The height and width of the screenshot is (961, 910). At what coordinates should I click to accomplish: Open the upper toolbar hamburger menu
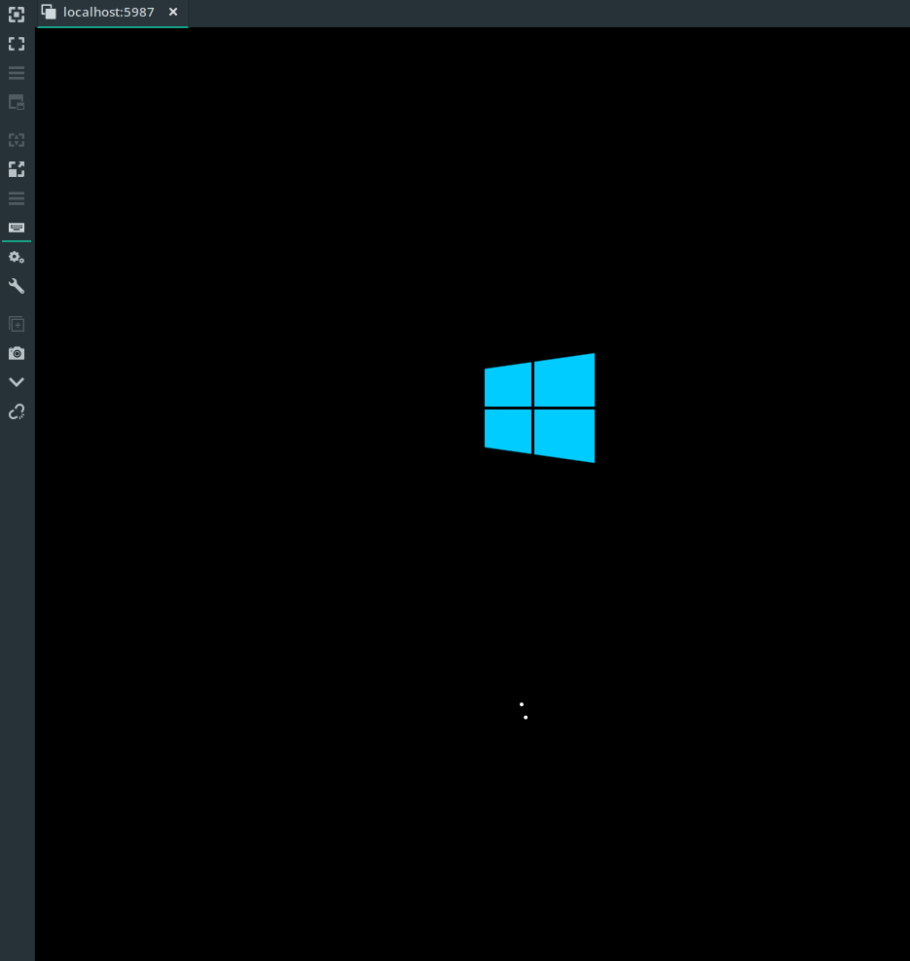coord(16,73)
